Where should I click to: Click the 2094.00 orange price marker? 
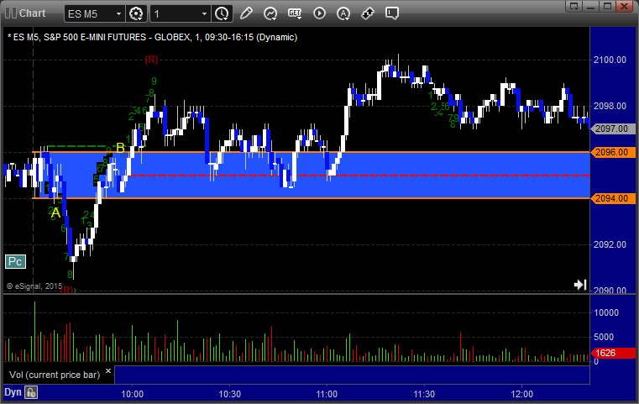tap(612, 198)
